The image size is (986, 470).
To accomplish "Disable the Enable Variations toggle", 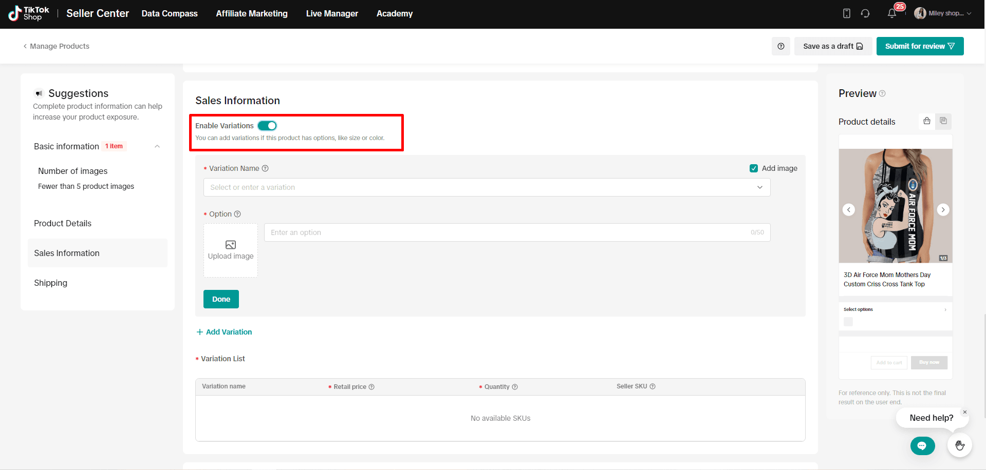I will click(x=267, y=126).
